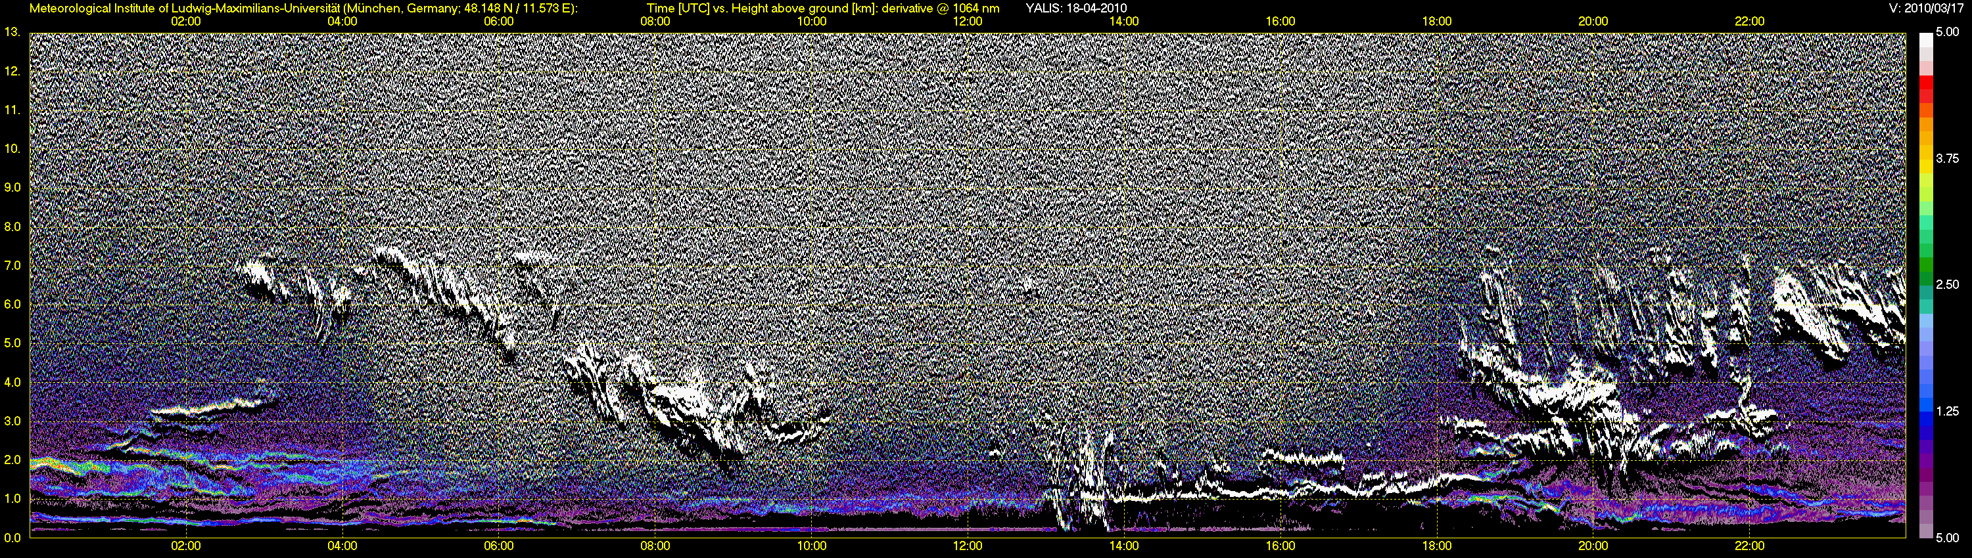Click the 02:00 label on the top time axis
The height and width of the screenshot is (558, 1972).
point(186,22)
